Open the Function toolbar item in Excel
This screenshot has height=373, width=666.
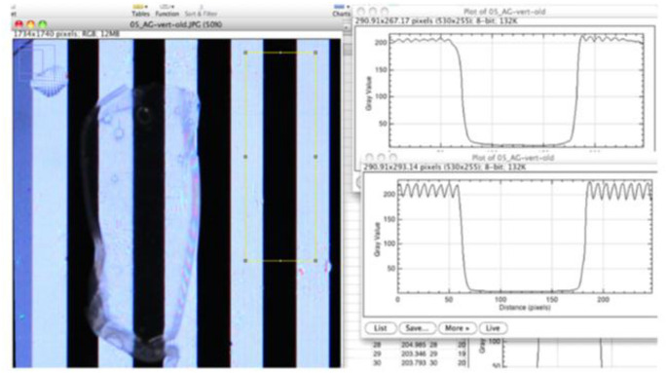tap(166, 11)
